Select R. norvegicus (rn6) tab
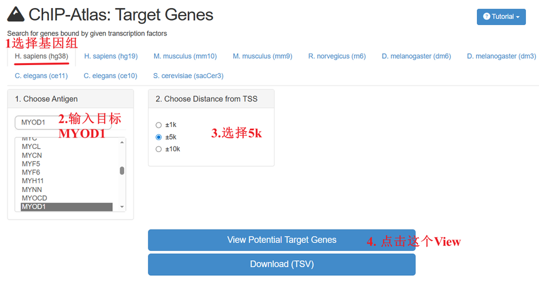 point(337,56)
